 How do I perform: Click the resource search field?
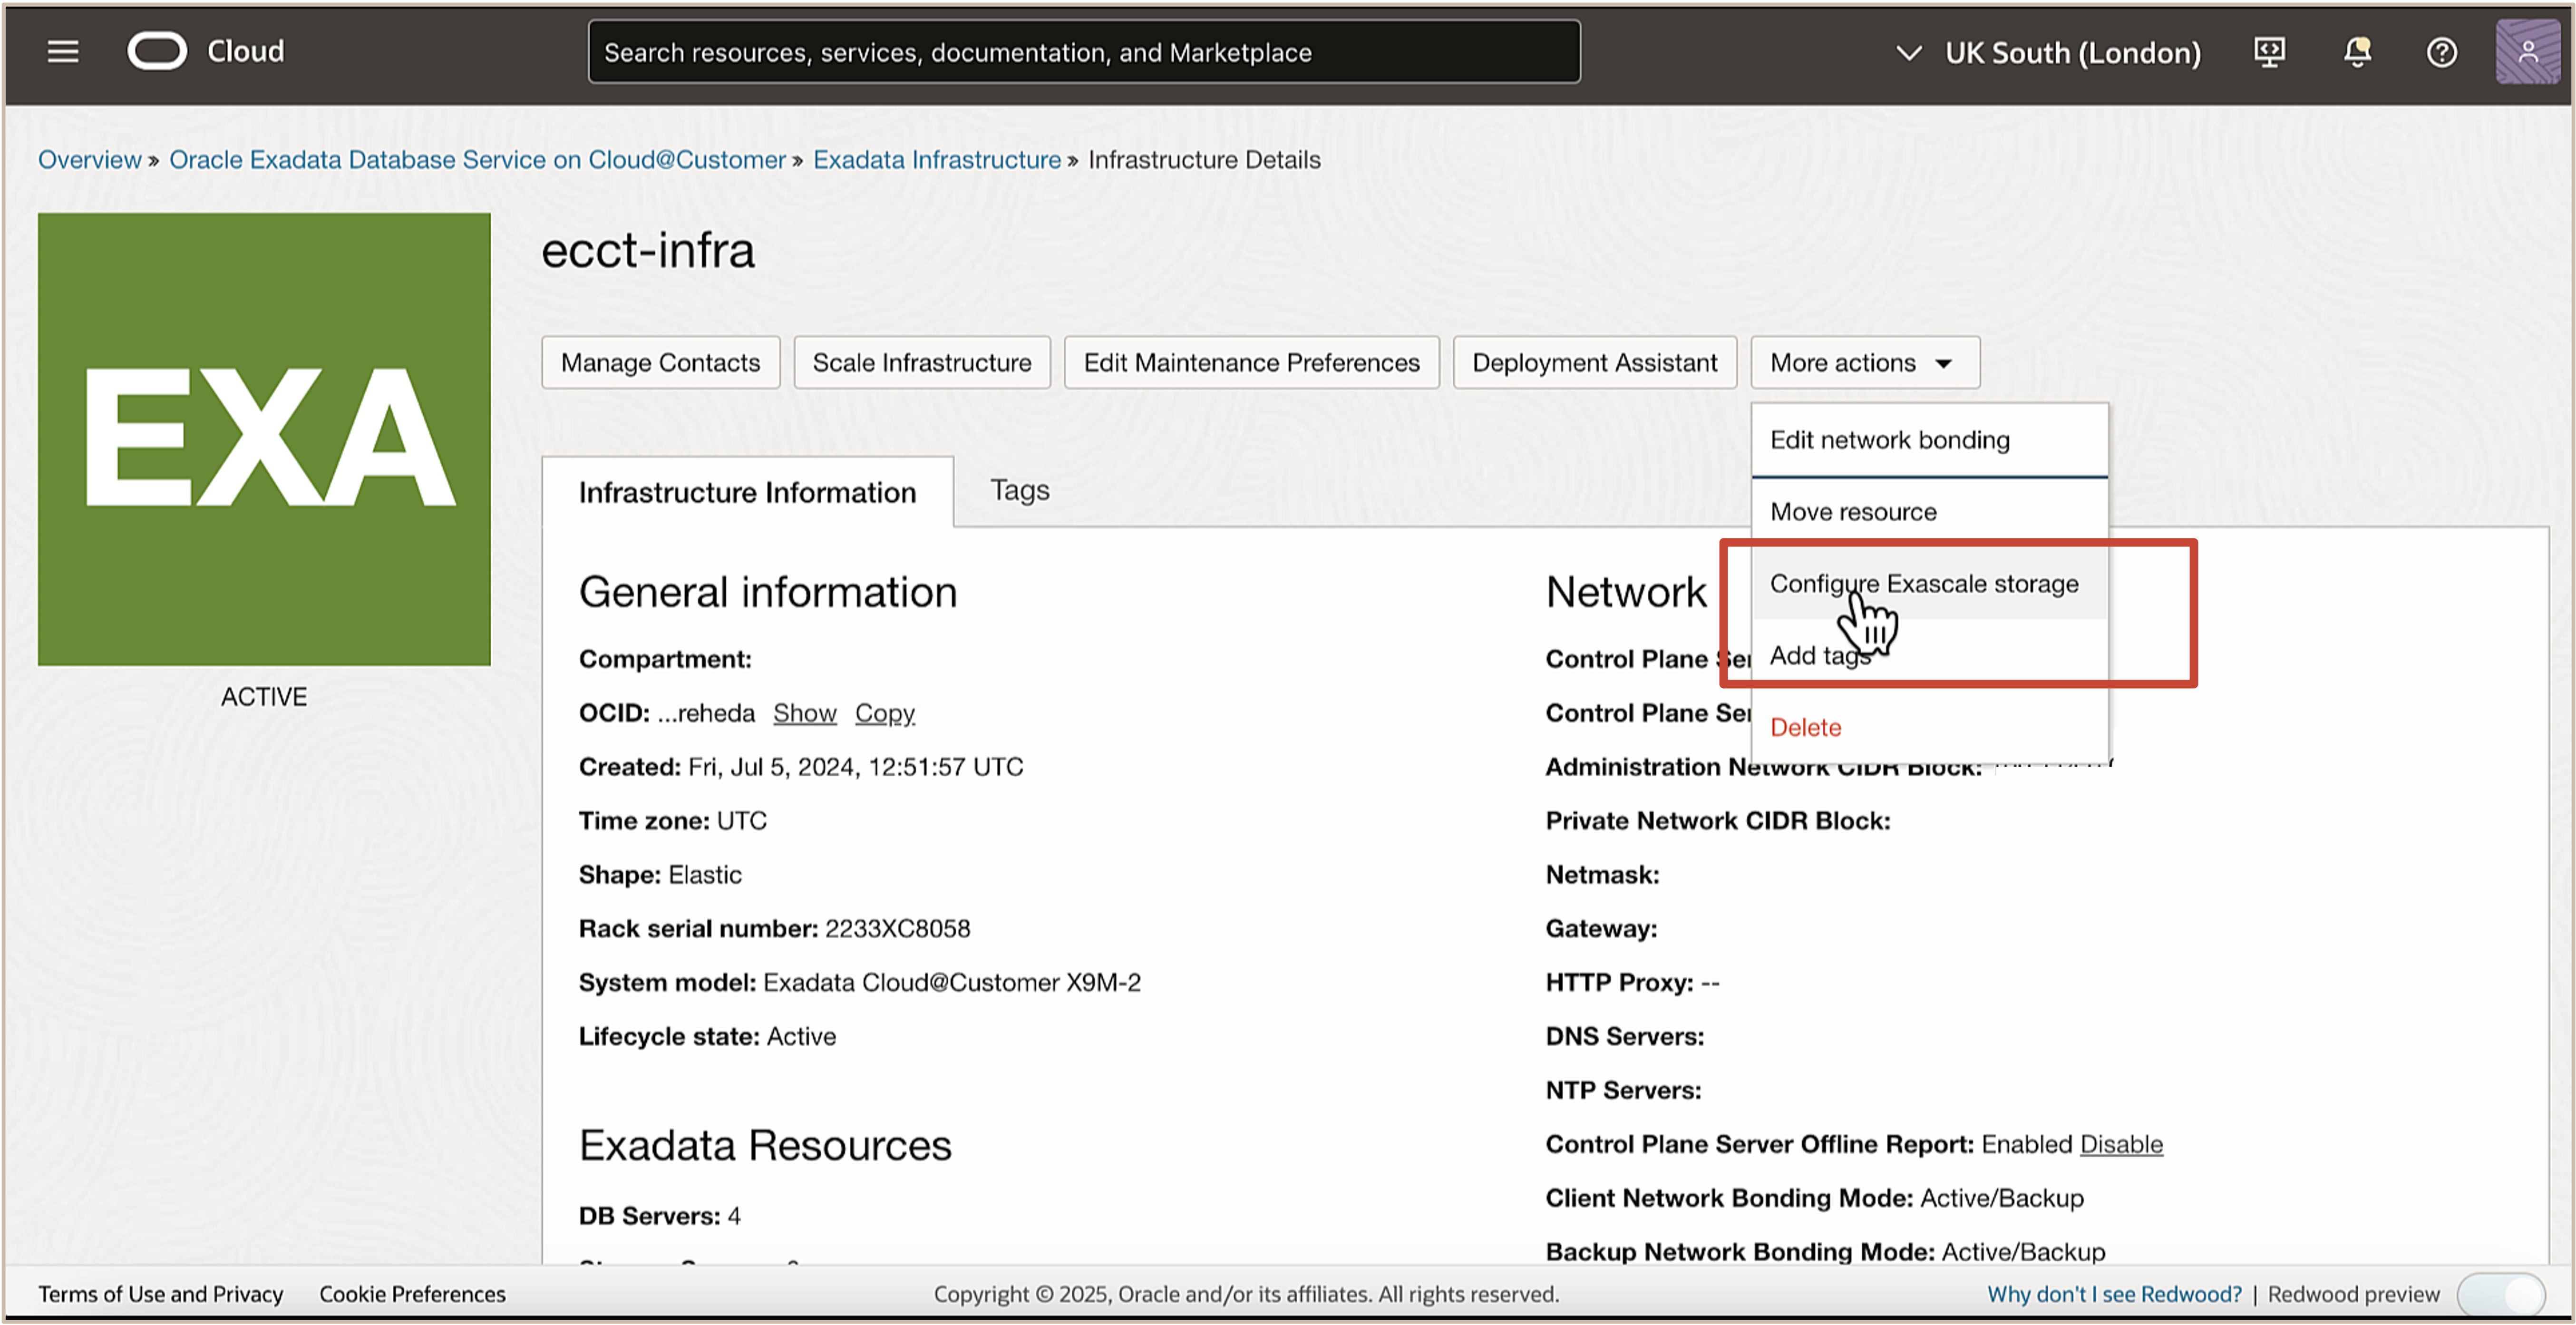(x=1084, y=52)
